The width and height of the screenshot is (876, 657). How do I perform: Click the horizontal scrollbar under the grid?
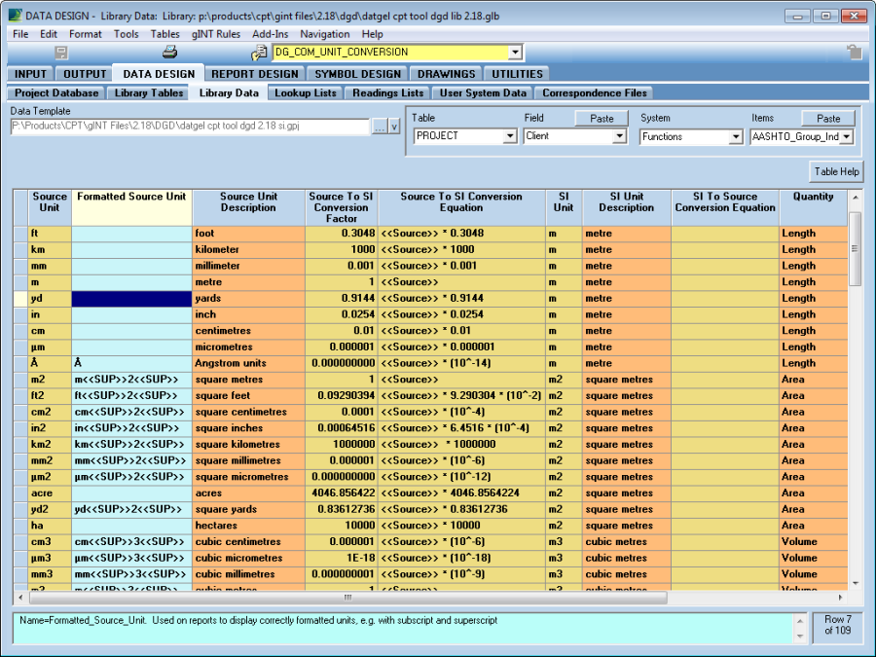(346, 598)
